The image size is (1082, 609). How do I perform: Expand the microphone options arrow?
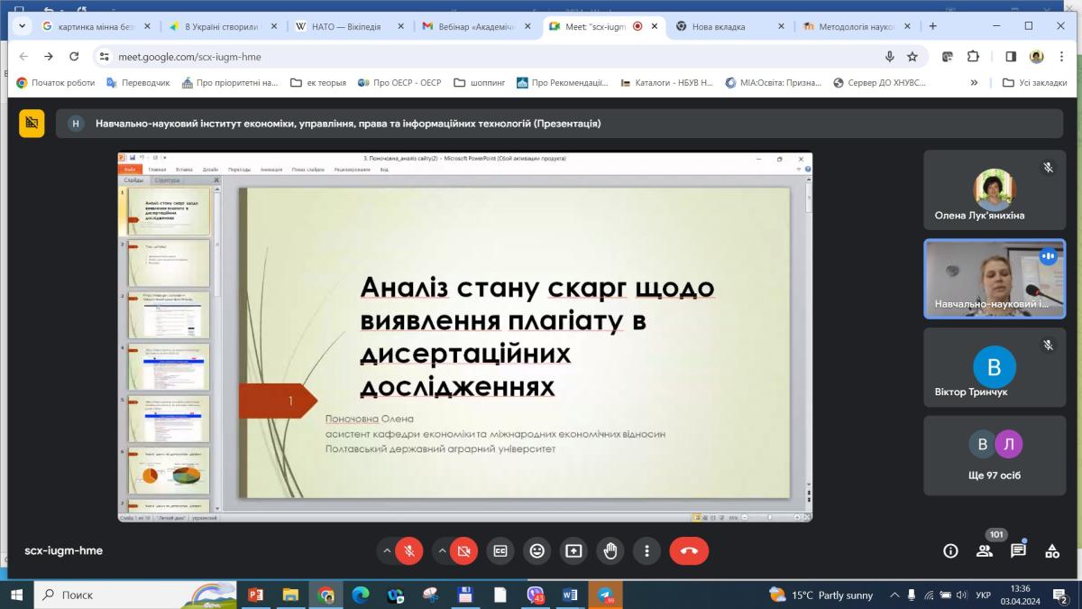point(387,550)
